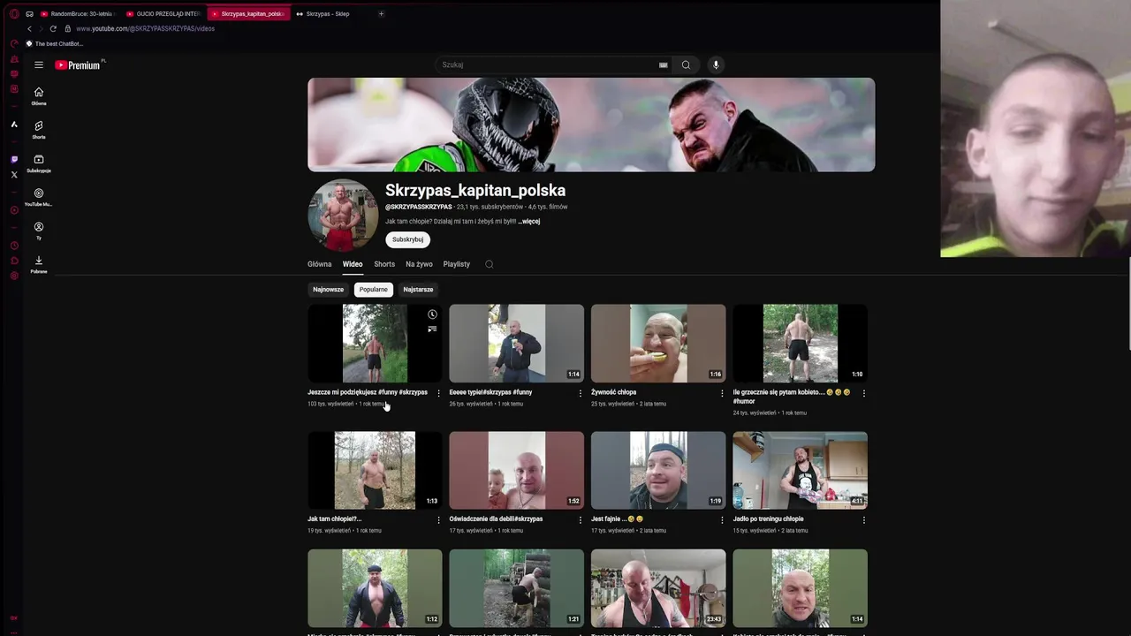Open the Główna home sidebar item

39,96
